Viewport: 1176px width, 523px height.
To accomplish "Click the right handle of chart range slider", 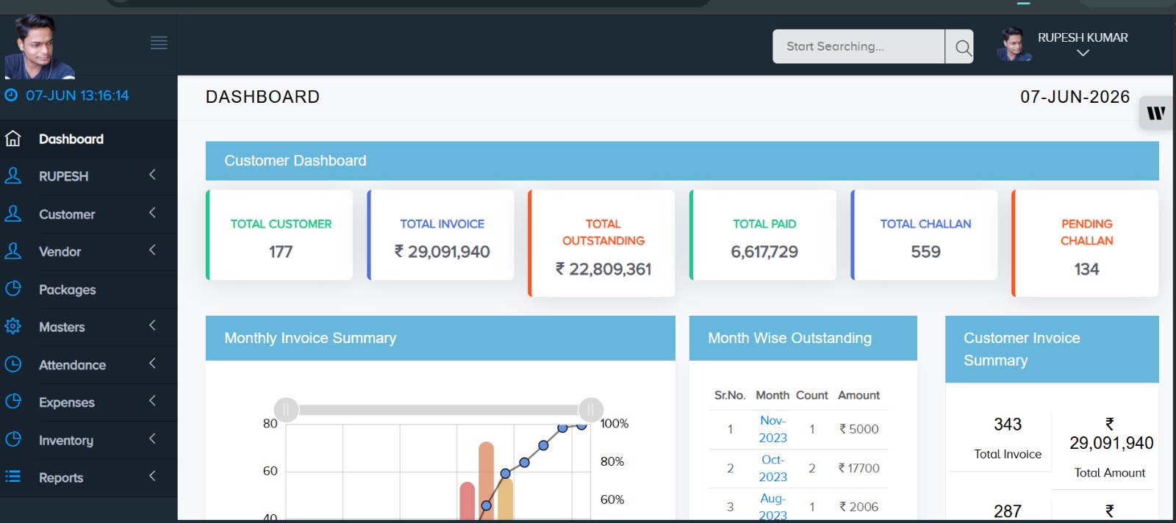I will pos(590,409).
